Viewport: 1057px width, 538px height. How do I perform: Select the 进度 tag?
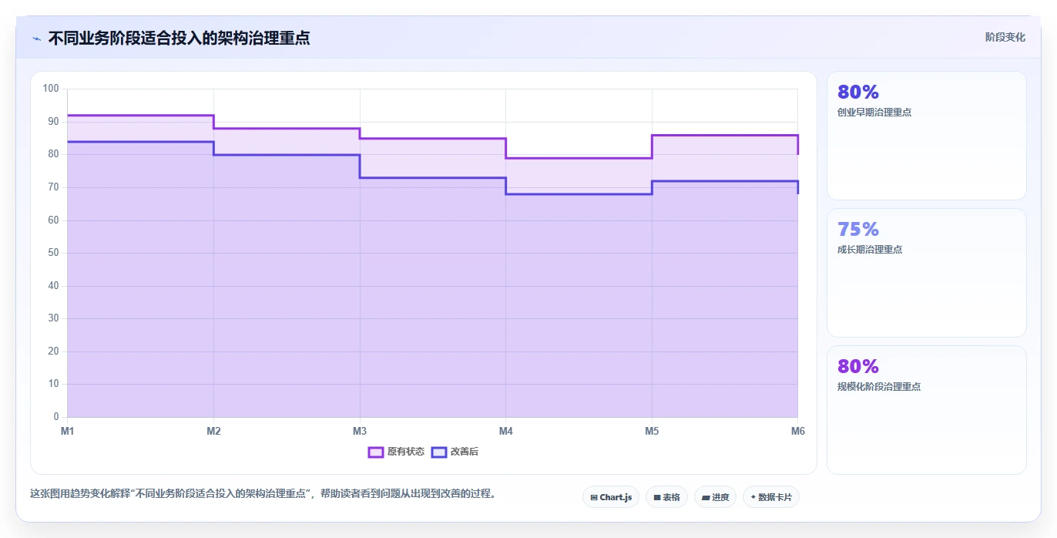(715, 497)
